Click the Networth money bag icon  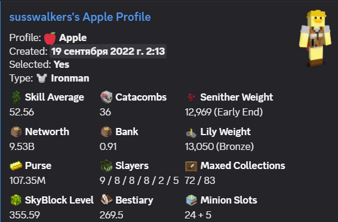[16, 132]
